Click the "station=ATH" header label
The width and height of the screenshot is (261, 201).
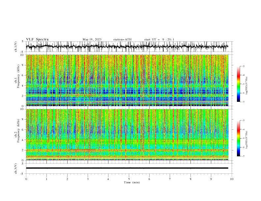(x=122, y=39)
